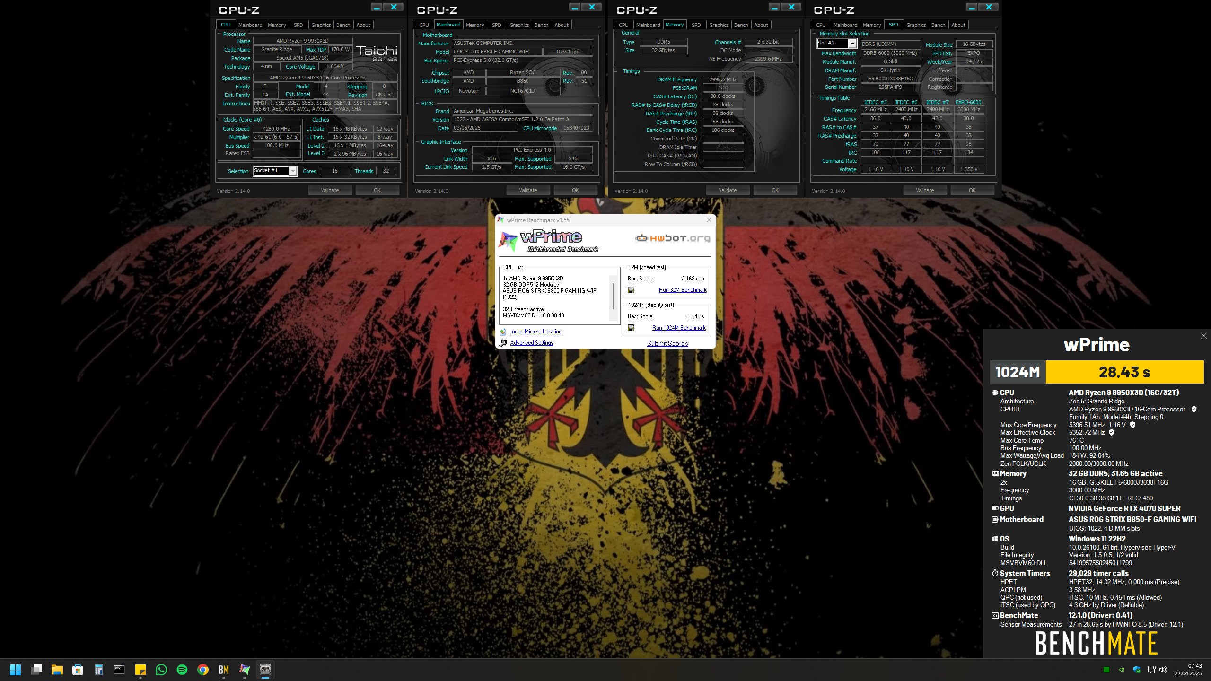Viewport: 1211px width, 681px height.
Task: Click the Core Speed value '4260.0 MHz'
Action: click(277, 129)
